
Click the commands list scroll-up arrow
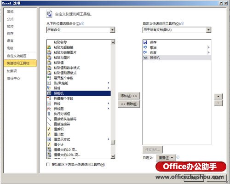pyautogui.click(x=113, y=42)
